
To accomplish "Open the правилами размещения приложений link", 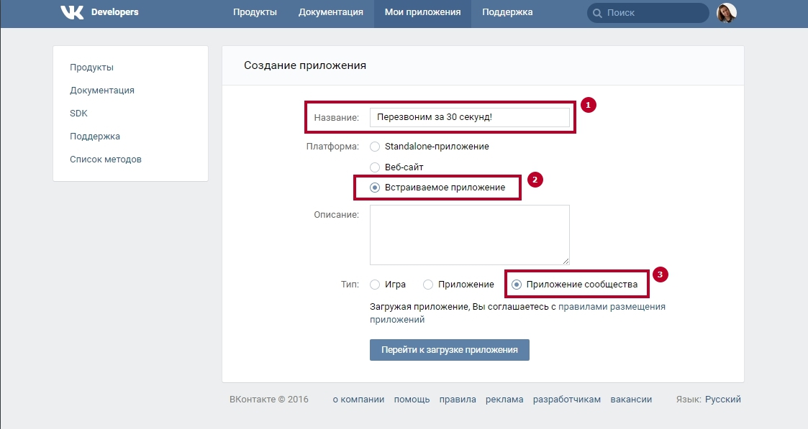I will click(x=517, y=313).
